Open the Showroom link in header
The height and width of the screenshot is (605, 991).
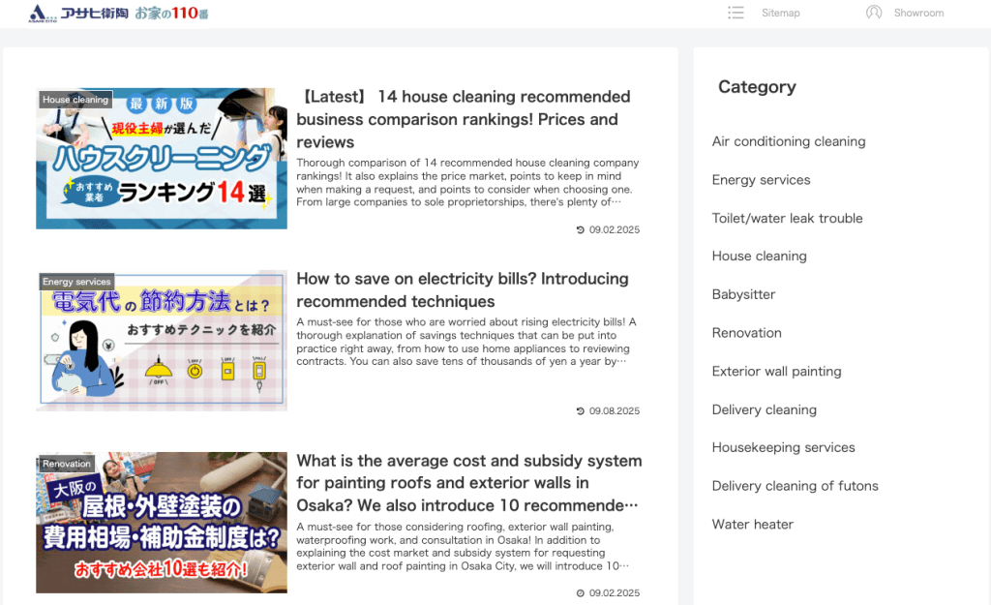click(918, 14)
